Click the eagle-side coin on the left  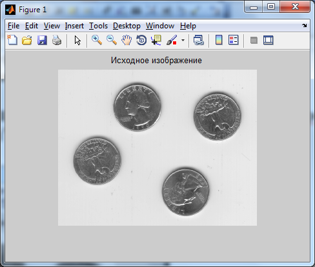click(97, 161)
